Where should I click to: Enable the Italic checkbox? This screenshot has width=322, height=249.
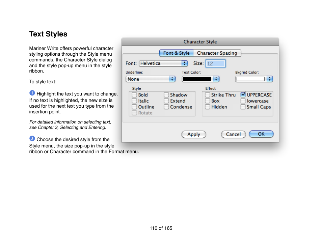pos(134,101)
